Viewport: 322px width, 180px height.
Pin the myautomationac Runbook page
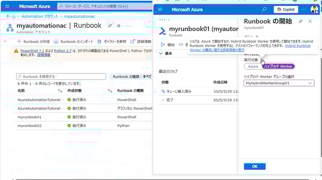click(110, 26)
